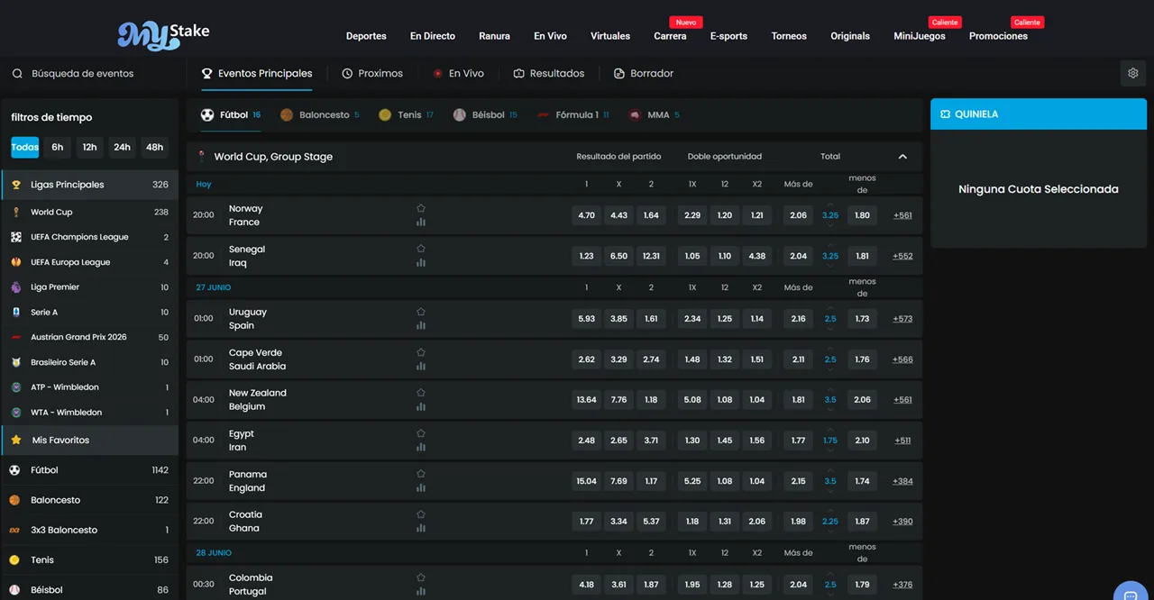Open stats for Cape Verde vs Saudi Arabia
Screen dimensions: 1154x600
click(x=421, y=367)
